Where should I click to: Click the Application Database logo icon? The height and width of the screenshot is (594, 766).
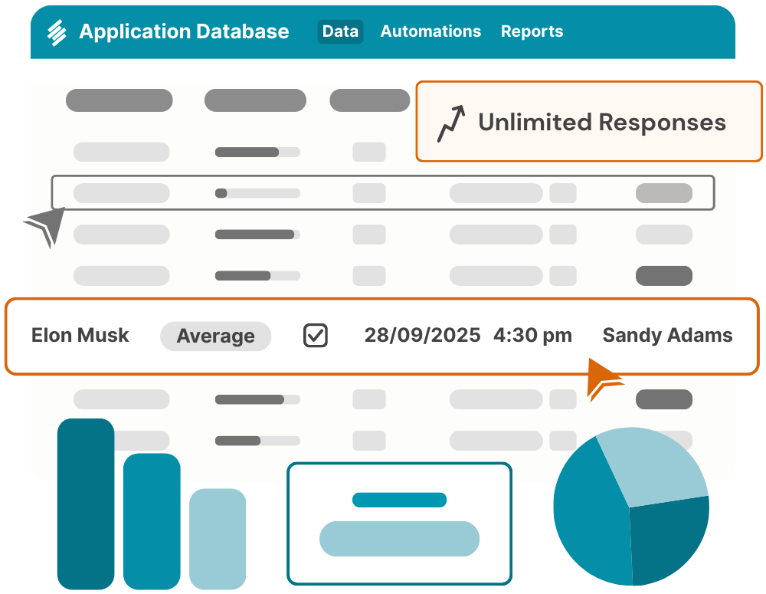57,32
